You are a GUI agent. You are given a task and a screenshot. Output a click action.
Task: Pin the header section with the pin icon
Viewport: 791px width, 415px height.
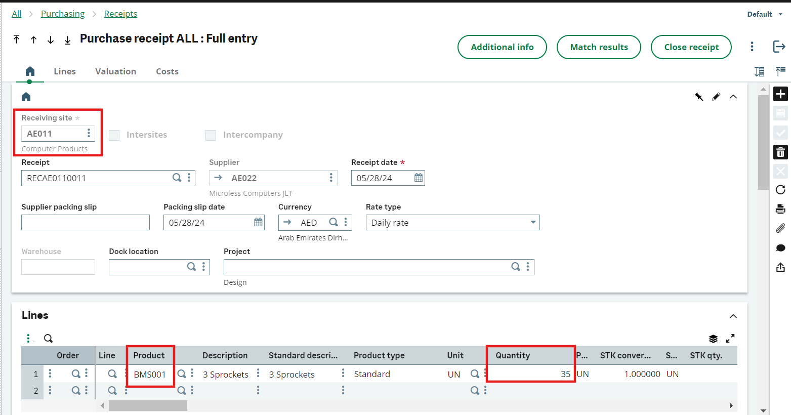point(699,96)
